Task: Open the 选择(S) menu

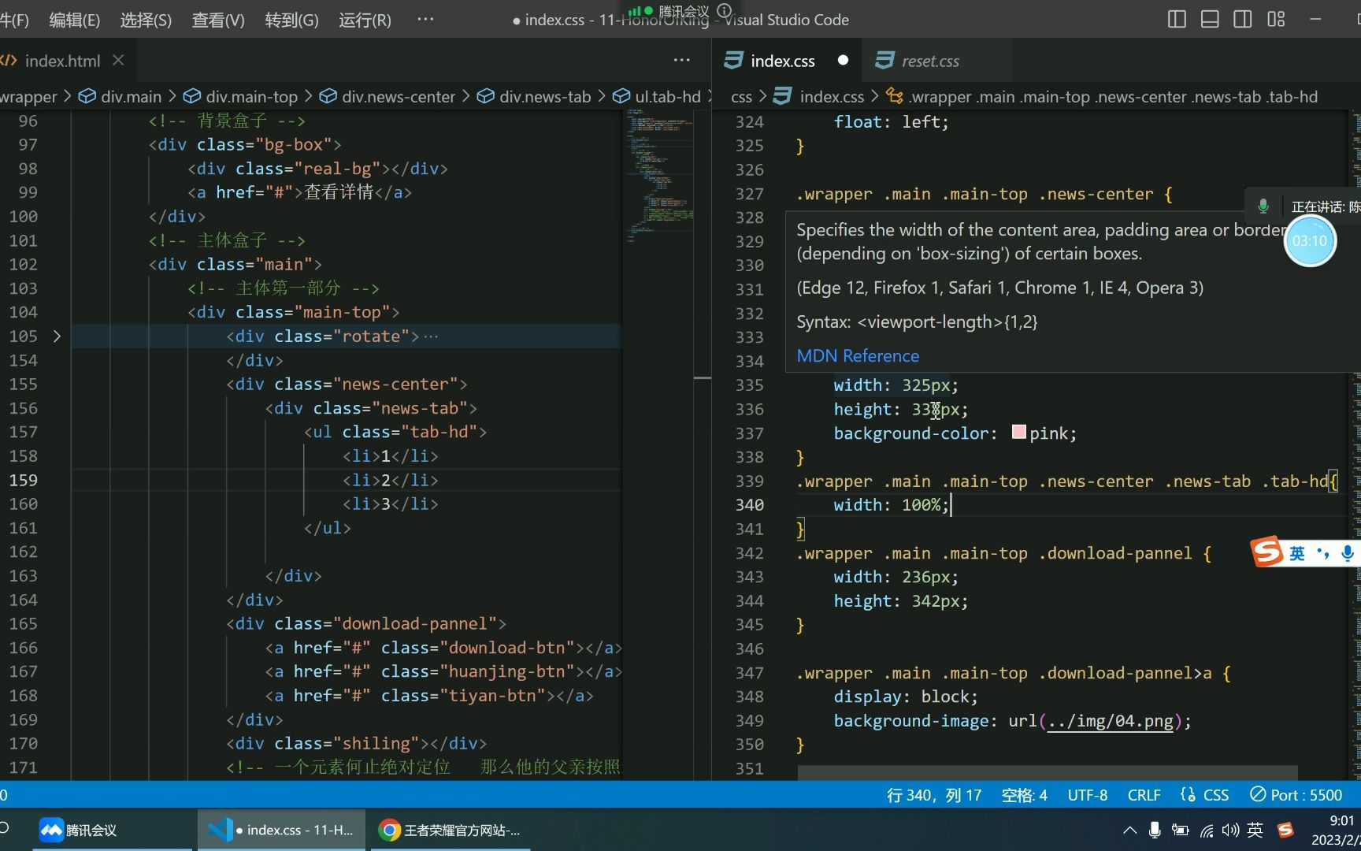Action: point(146,20)
